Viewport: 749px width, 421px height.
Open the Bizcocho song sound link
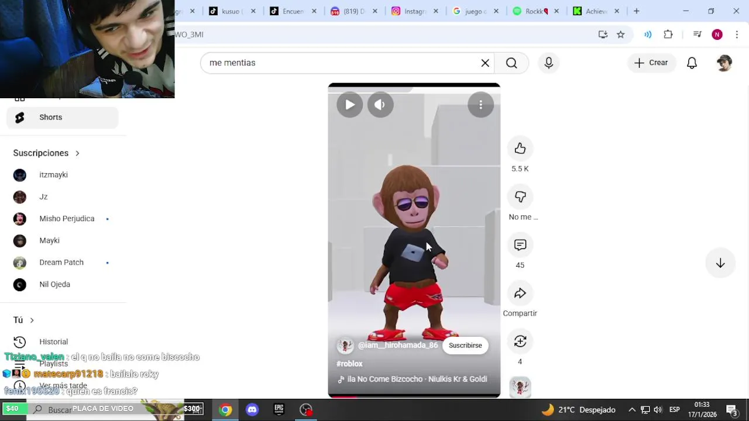[413, 379]
